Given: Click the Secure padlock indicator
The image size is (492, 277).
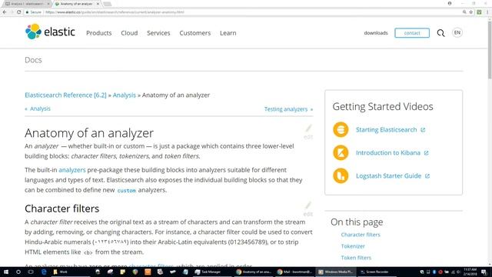Looking at the screenshot, I should tap(34, 12).
